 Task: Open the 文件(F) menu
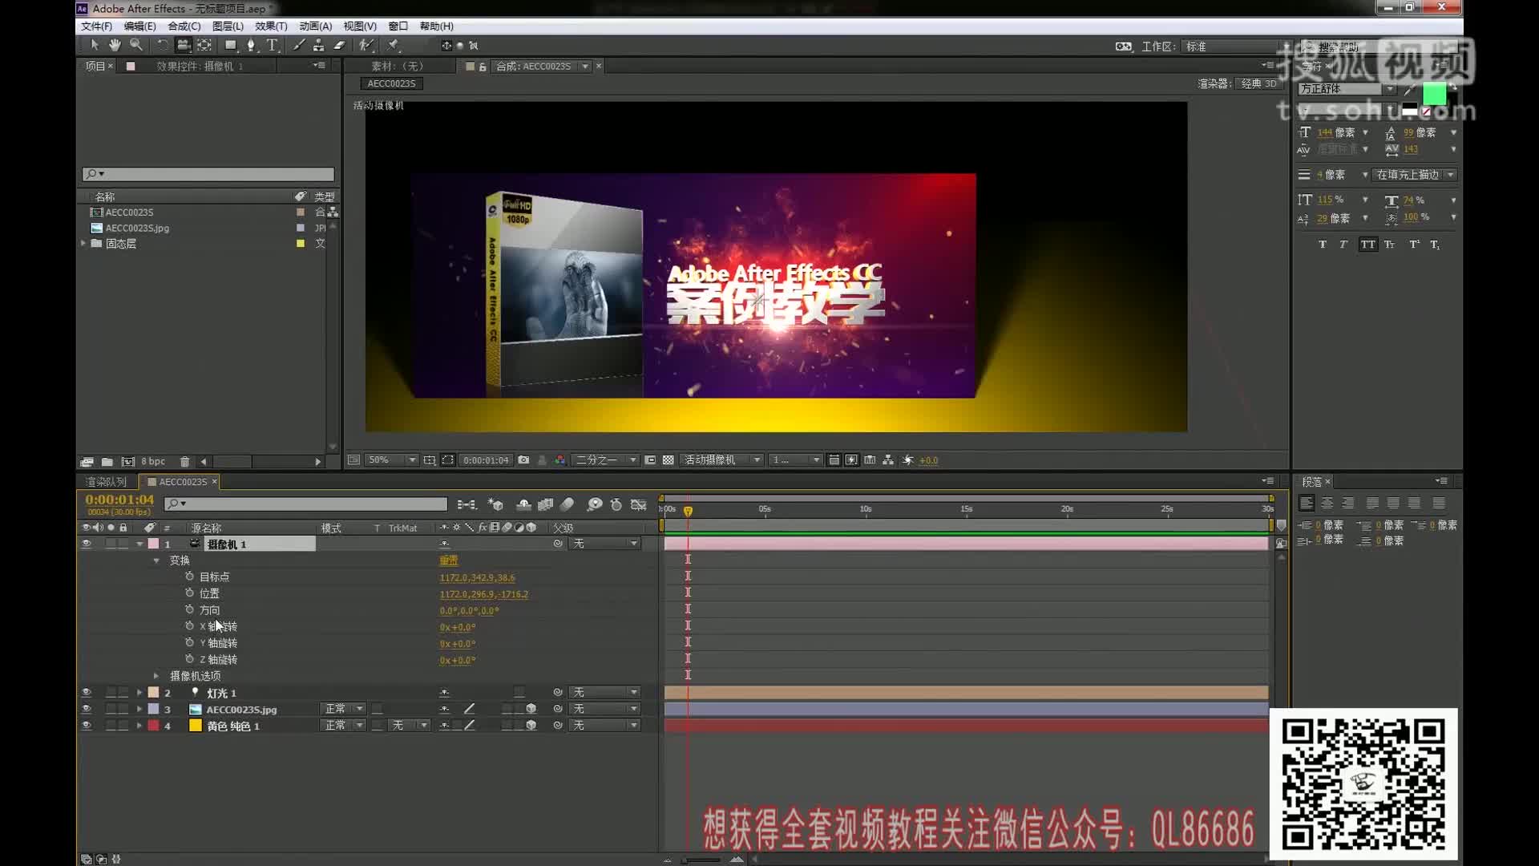click(97, 26)
